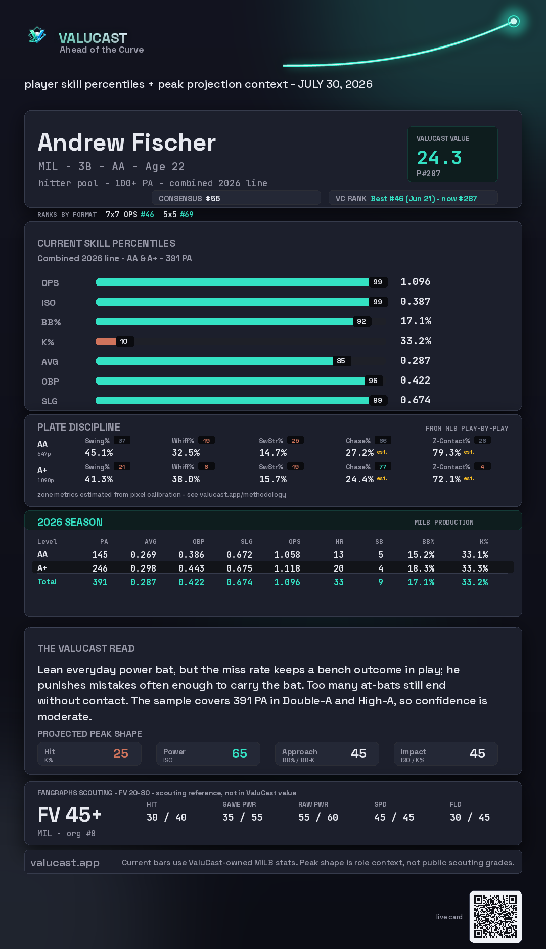
Task: Click the BB% 92 percentile badge
Action: pyautogui.click(x=362, y=321)
